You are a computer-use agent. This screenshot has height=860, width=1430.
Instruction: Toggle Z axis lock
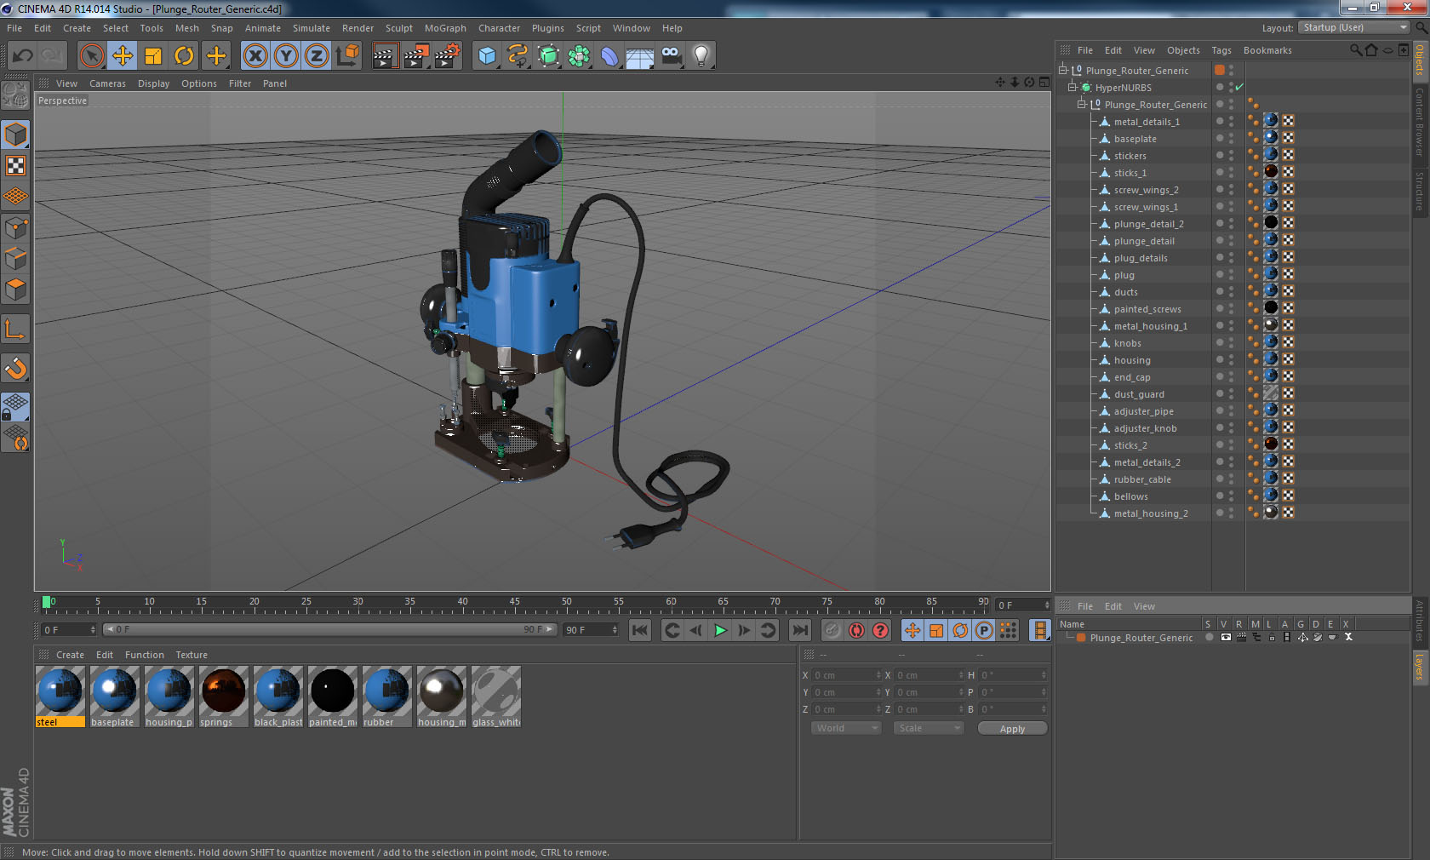[317, 56]
